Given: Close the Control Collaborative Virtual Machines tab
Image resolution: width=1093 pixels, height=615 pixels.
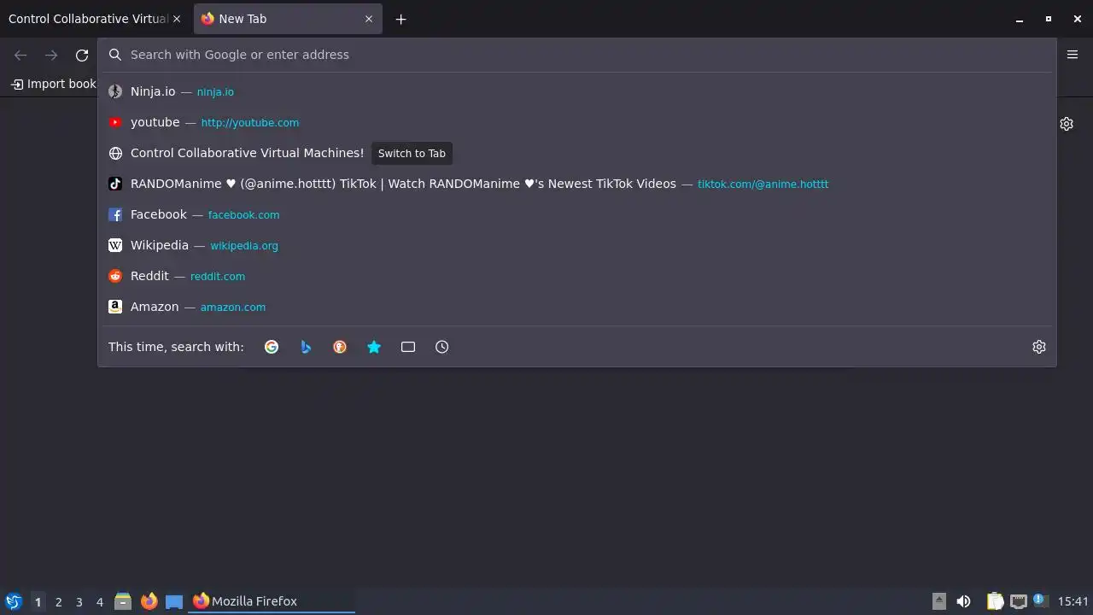Looking at the screenshot, I should [x=178, y=19].
